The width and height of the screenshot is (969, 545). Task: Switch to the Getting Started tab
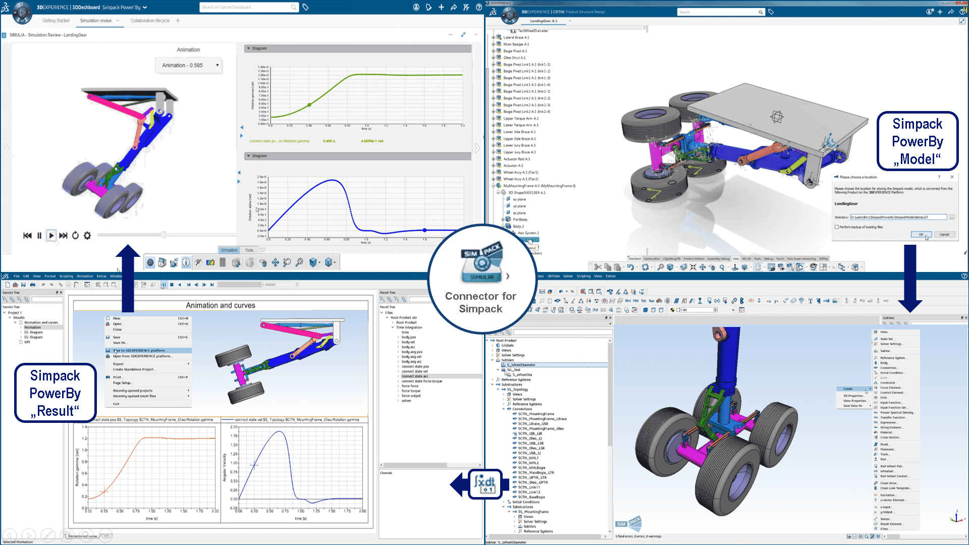click(56, 21)
